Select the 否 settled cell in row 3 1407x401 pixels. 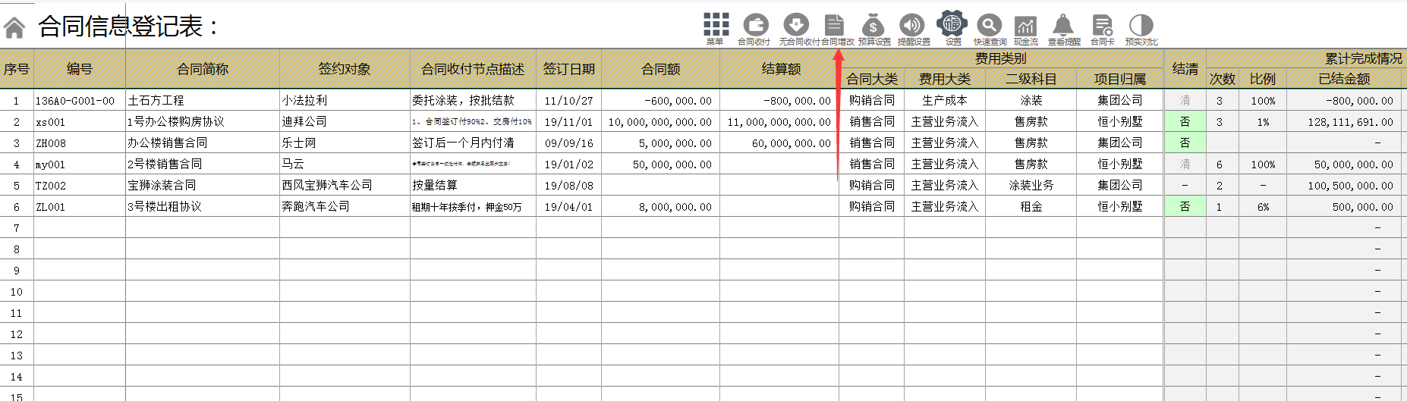(1185, 143)
